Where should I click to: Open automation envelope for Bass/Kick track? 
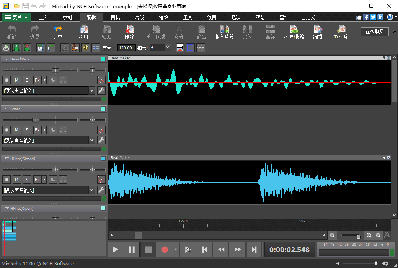click(x=101, y=80)
